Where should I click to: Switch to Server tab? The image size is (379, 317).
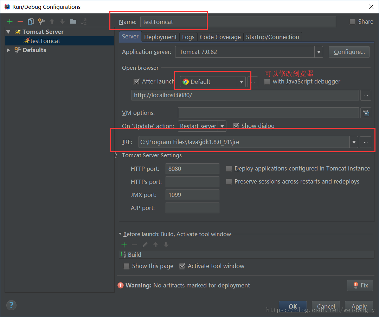coord(130,37)
